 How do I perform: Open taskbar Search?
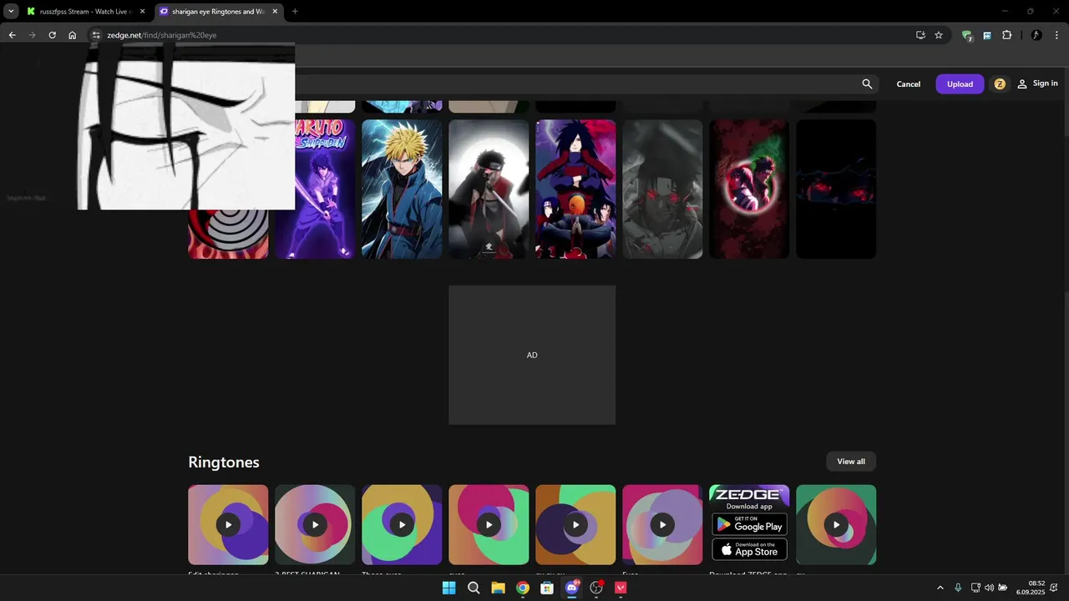(x=474, y=588)
